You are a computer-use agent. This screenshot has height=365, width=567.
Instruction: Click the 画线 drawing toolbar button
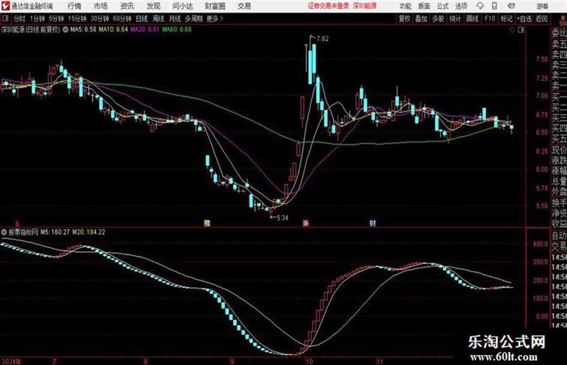[x=472, y=19]
